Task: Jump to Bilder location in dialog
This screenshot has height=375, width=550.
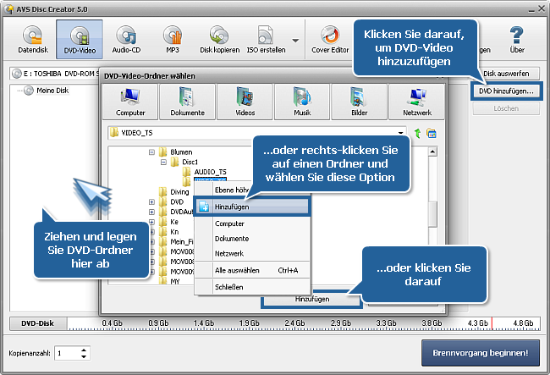Action: (x=359, y=102)
